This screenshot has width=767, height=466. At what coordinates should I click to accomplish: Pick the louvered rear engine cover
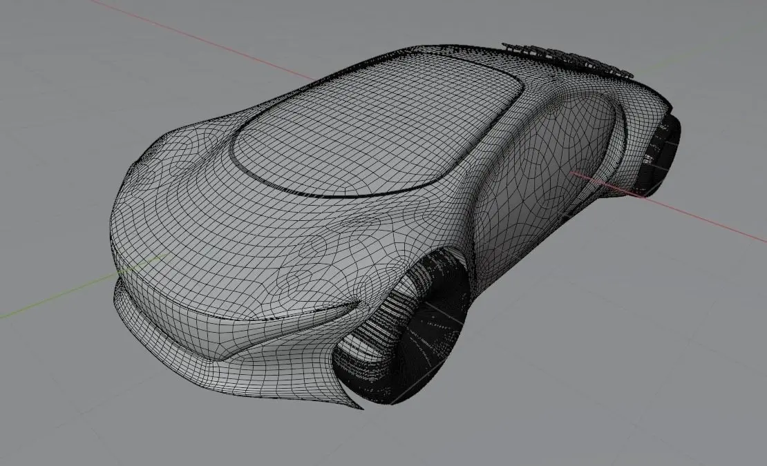coord(567,59)
